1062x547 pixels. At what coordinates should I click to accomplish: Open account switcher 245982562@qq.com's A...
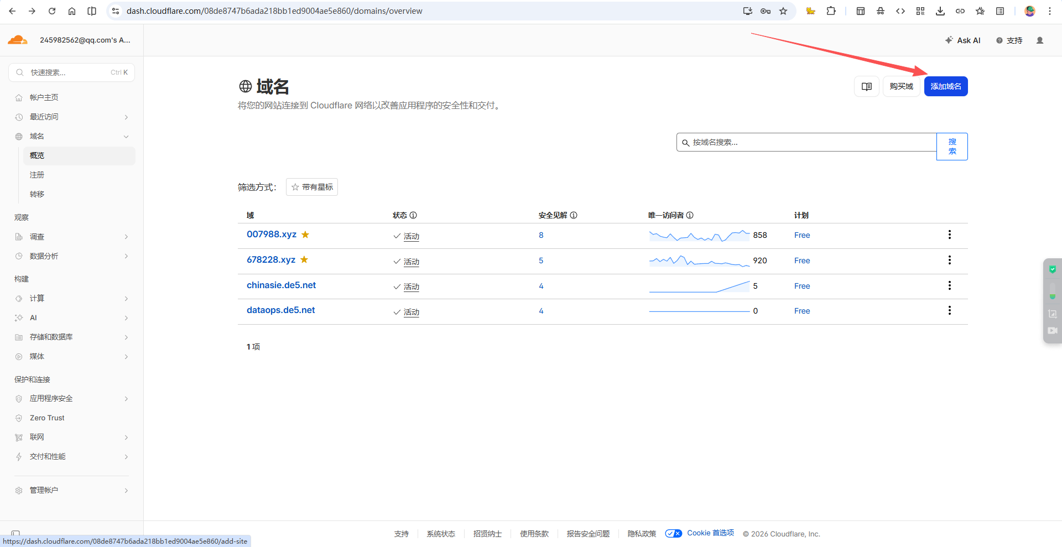pyautogui.click(x=85, y=40)
